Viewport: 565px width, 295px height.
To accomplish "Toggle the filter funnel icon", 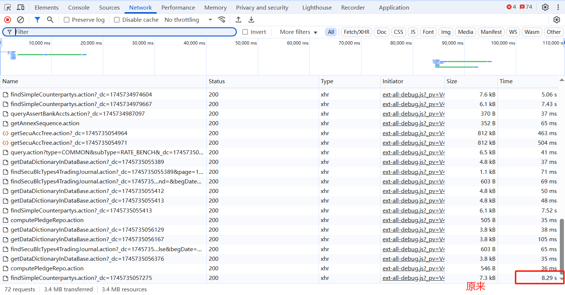I will click(37, 20).
